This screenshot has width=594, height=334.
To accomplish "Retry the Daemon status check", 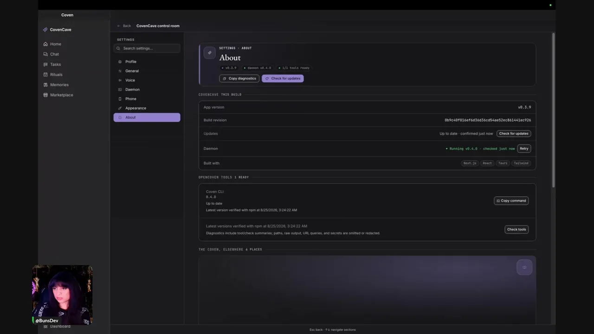I will [x=524, y=148].
